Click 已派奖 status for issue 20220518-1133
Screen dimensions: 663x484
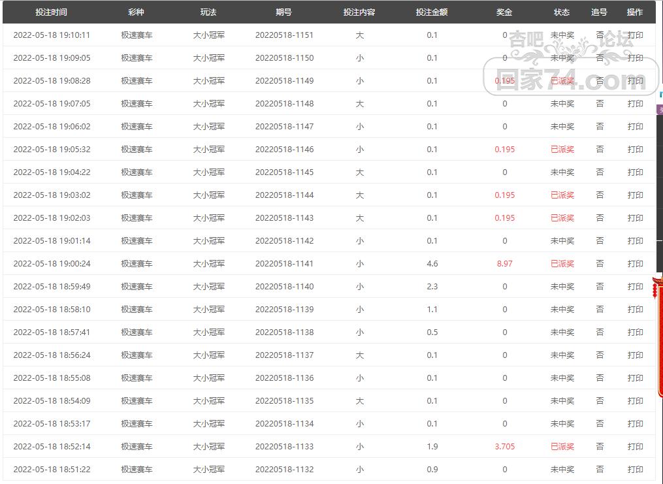click(x=562, y=446)
